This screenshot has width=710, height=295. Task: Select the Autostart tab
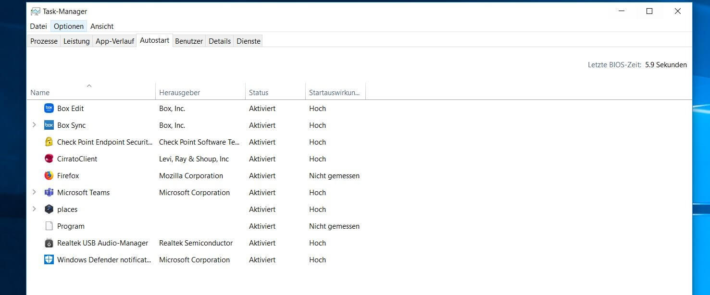point(154,40)
